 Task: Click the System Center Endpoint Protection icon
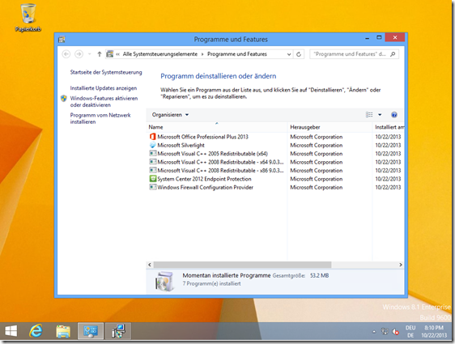coord(153,179)
